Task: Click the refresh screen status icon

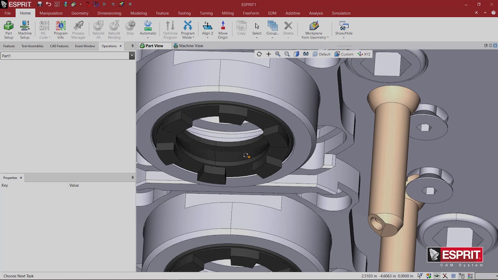Action: point(428,276)
